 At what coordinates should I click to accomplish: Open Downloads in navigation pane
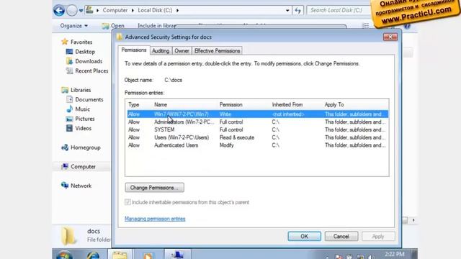pos(84,61)
